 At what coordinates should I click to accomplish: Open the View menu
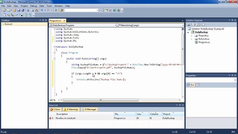click(16, 6)
